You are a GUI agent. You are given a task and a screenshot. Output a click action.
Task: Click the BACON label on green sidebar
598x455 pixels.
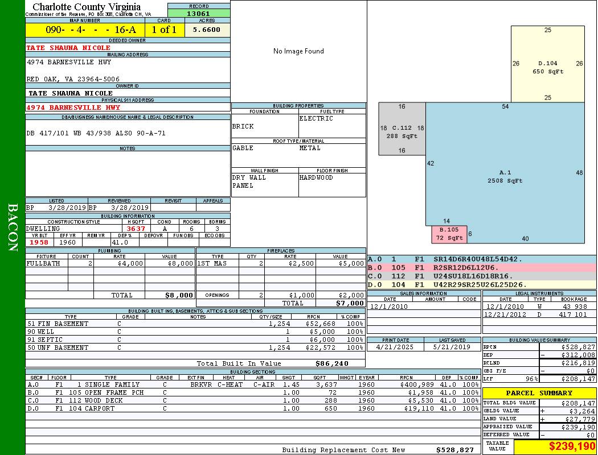pyautogui.click(x=13, y=227)
